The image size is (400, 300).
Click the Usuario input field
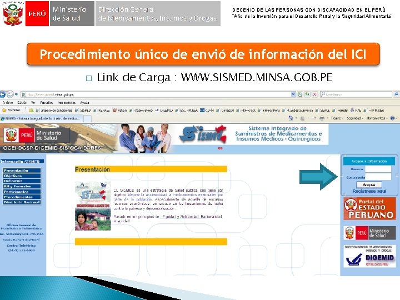click(x=378, y=169)
